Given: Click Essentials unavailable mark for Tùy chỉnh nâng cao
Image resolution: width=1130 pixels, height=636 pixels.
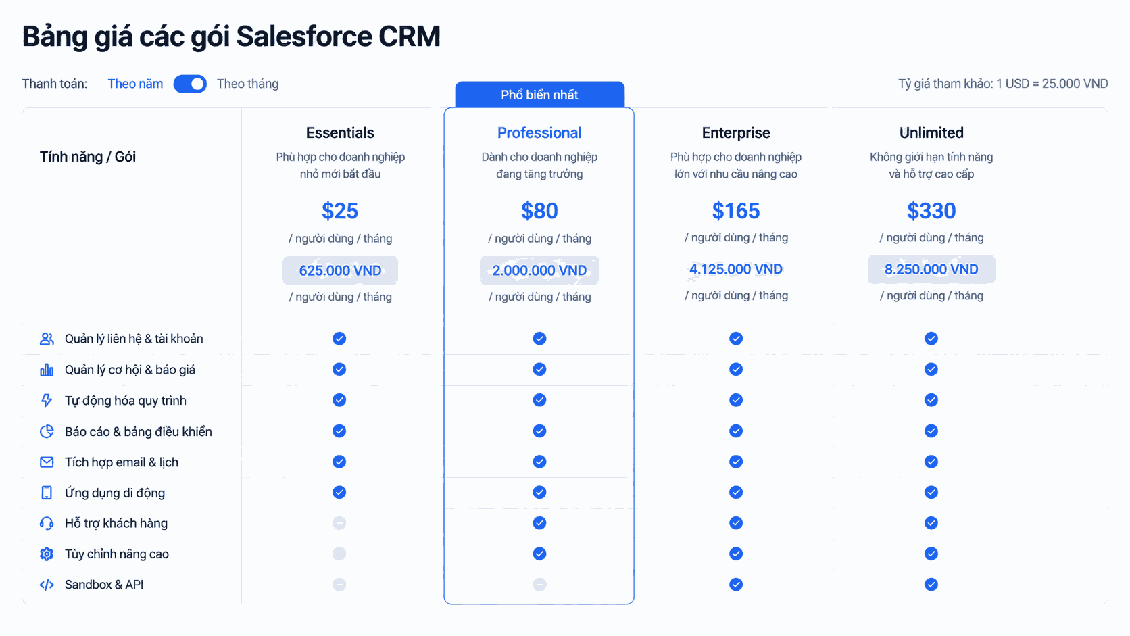Looking at the screenshot, I should (339, 554).
